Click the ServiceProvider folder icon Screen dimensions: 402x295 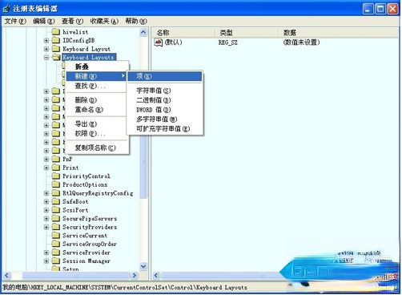click(x=56, y=253)
